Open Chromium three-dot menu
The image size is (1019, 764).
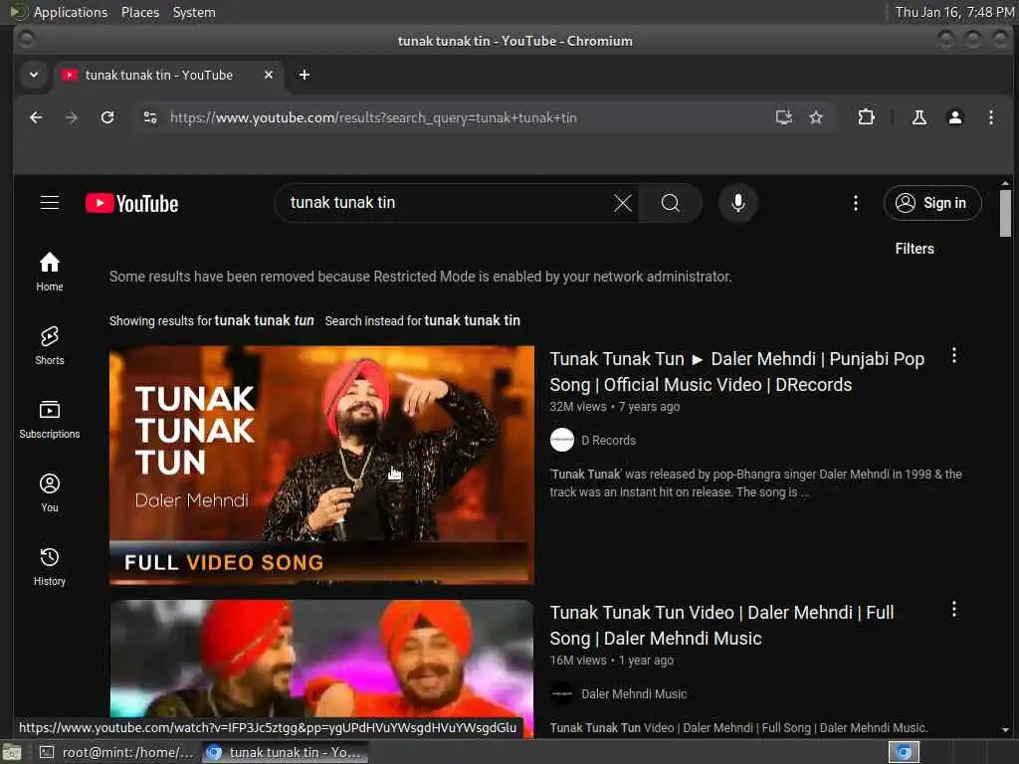point(990,117)
